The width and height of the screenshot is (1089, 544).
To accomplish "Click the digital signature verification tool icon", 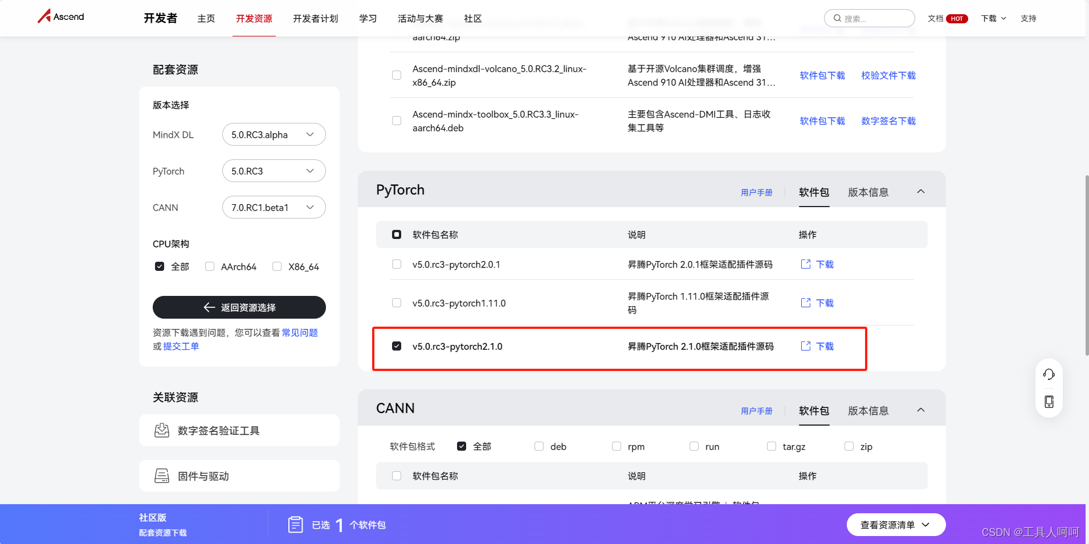I will [x=162, y=430].
